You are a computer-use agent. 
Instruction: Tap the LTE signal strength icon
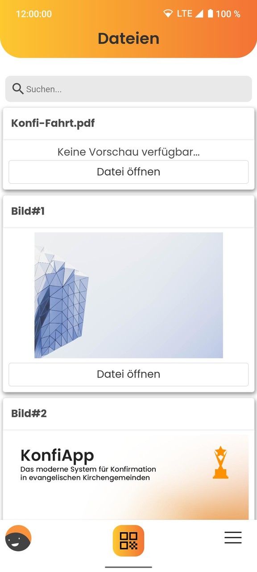click(x=199, y=13)
